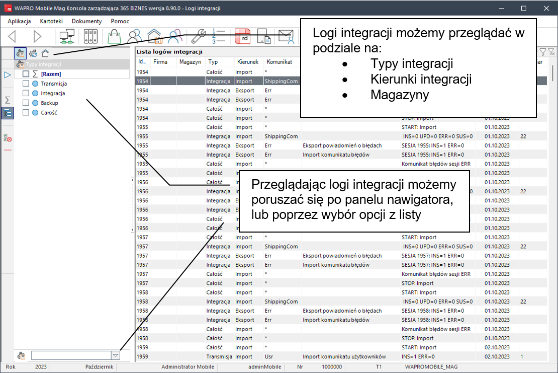The width and height of the screenshot is (558, 373).
Task: Click 'WAPROMOBILE_MAG' in the status bar
Action: (x=431, y=367)
